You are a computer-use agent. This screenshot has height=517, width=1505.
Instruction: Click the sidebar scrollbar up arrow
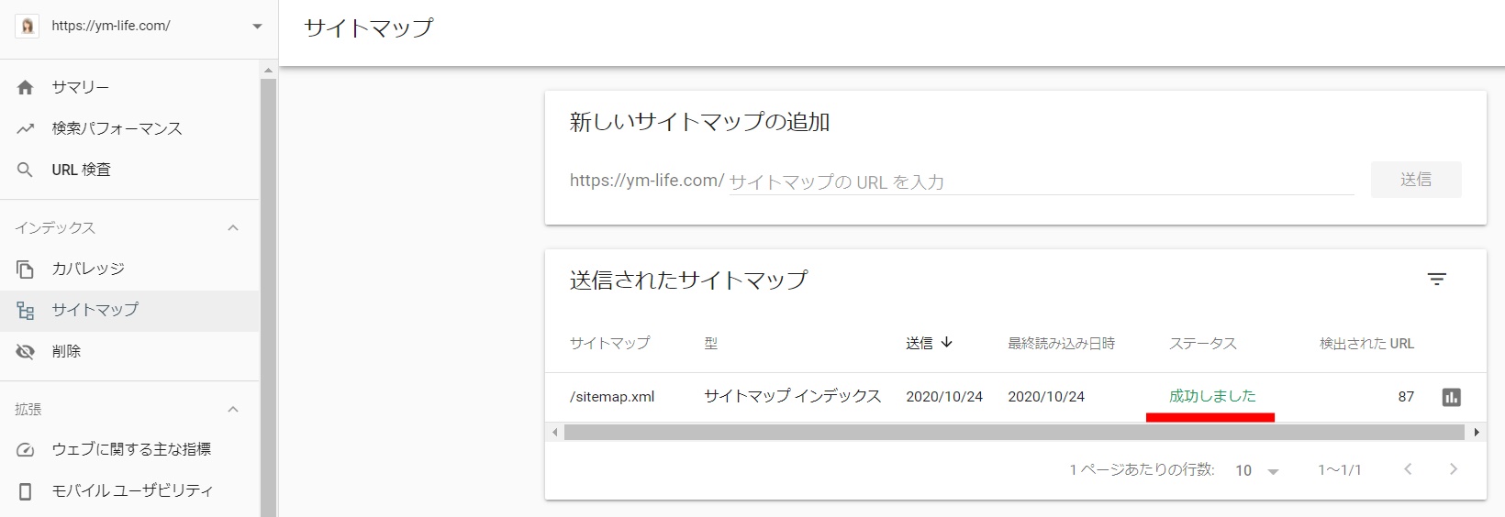(269, 70)
